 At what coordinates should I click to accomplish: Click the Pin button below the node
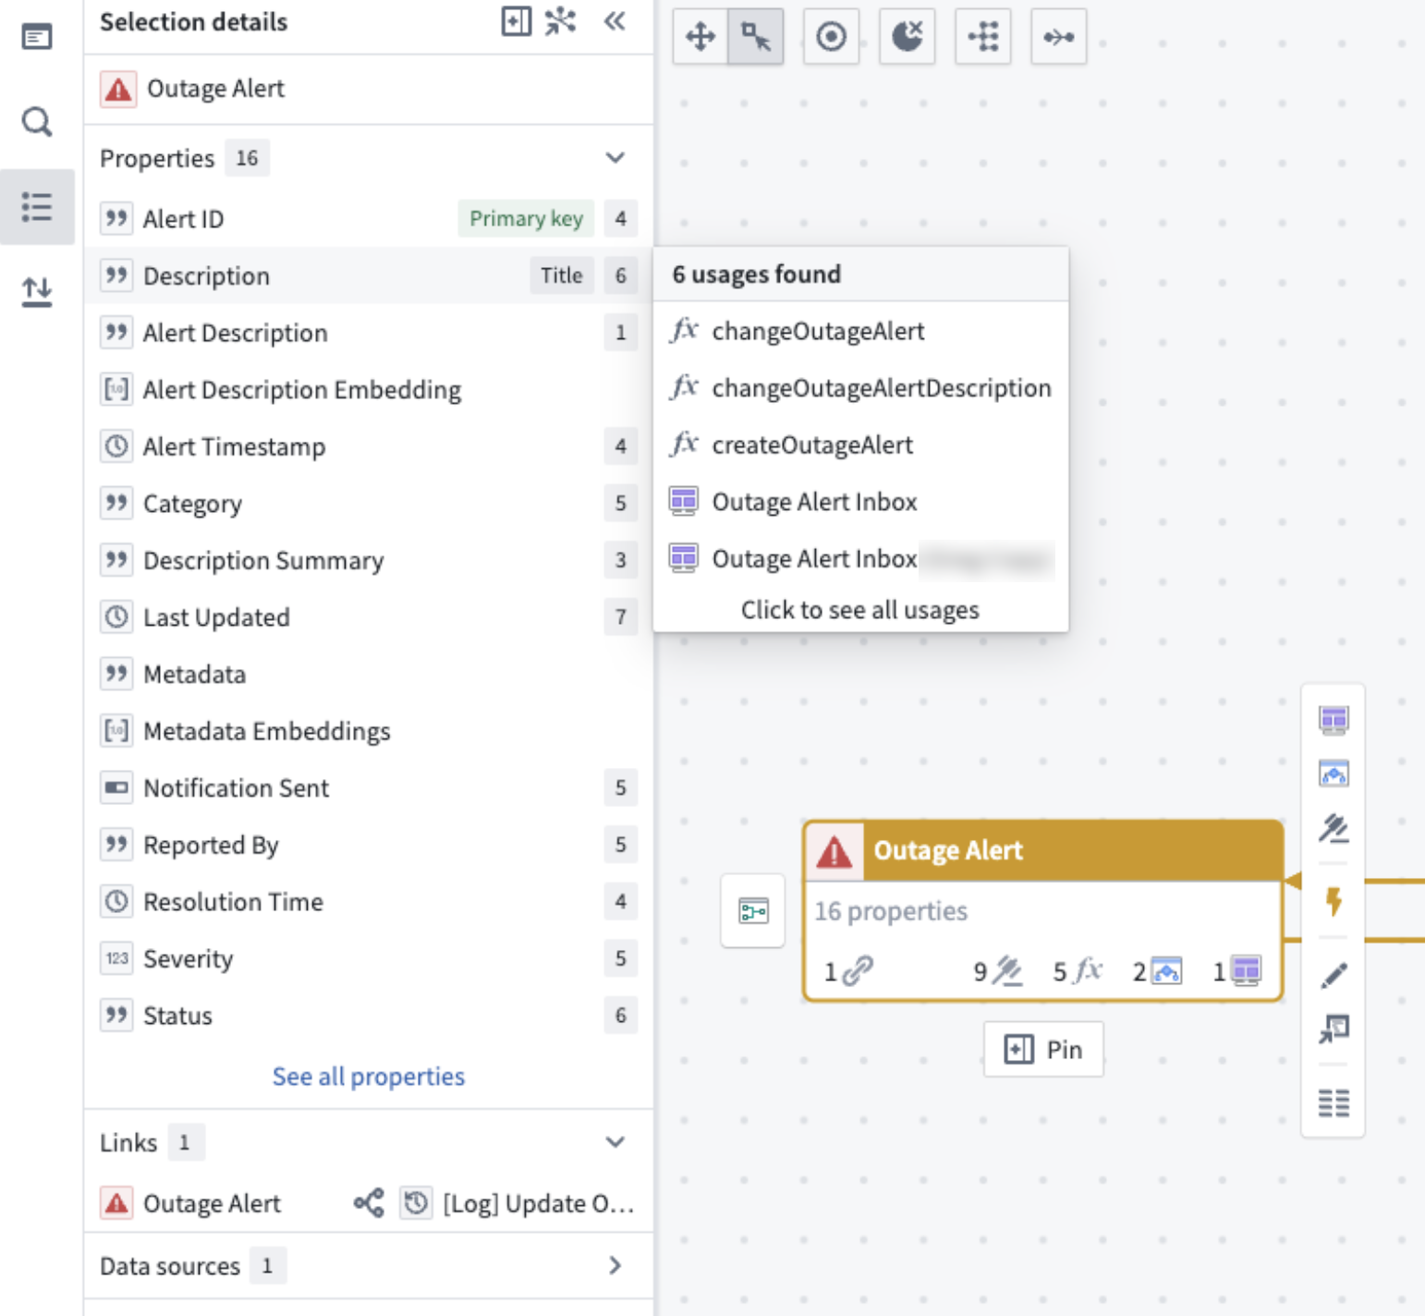1043,1050
